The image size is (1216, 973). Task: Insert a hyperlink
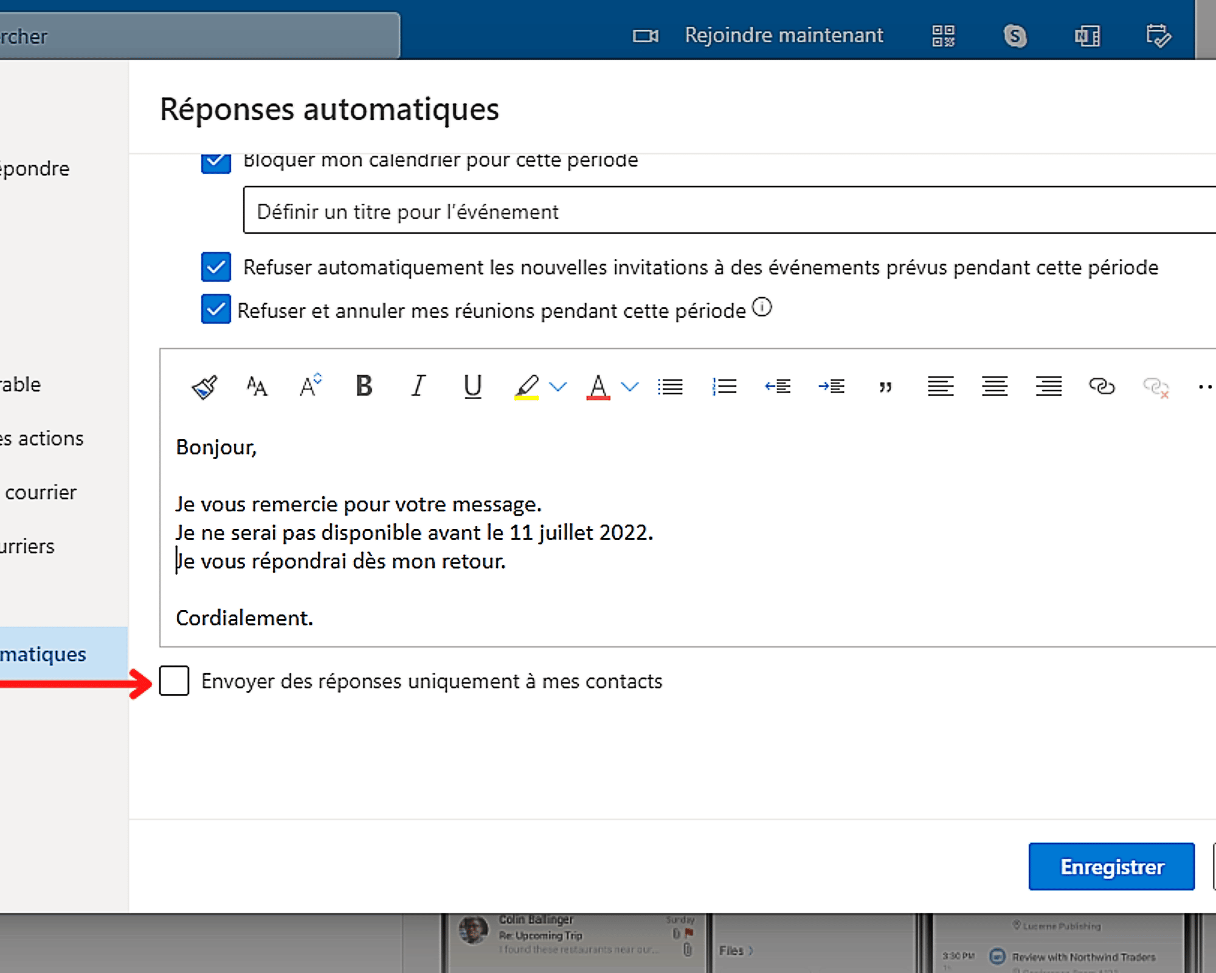(1102, 387)
